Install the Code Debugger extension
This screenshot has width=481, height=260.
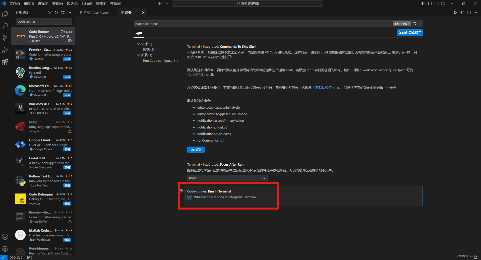[67, 204]
